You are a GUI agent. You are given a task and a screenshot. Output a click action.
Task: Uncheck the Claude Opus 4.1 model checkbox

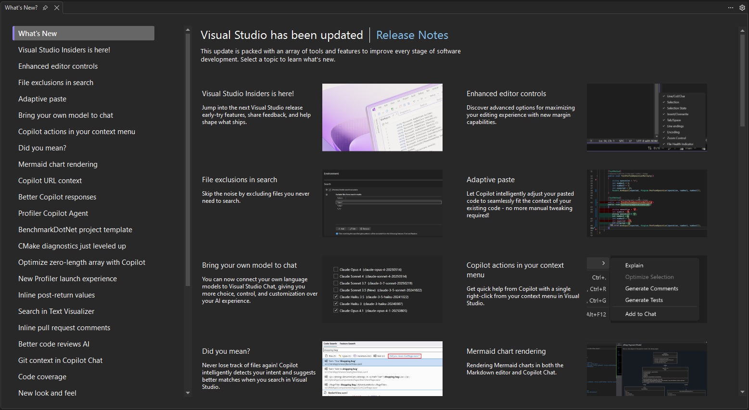(335, 311)
